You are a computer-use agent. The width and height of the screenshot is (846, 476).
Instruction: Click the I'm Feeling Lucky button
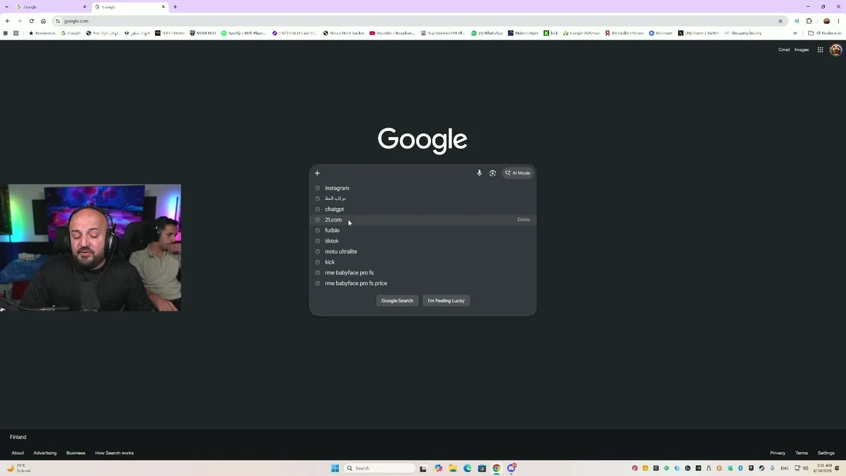446,301
